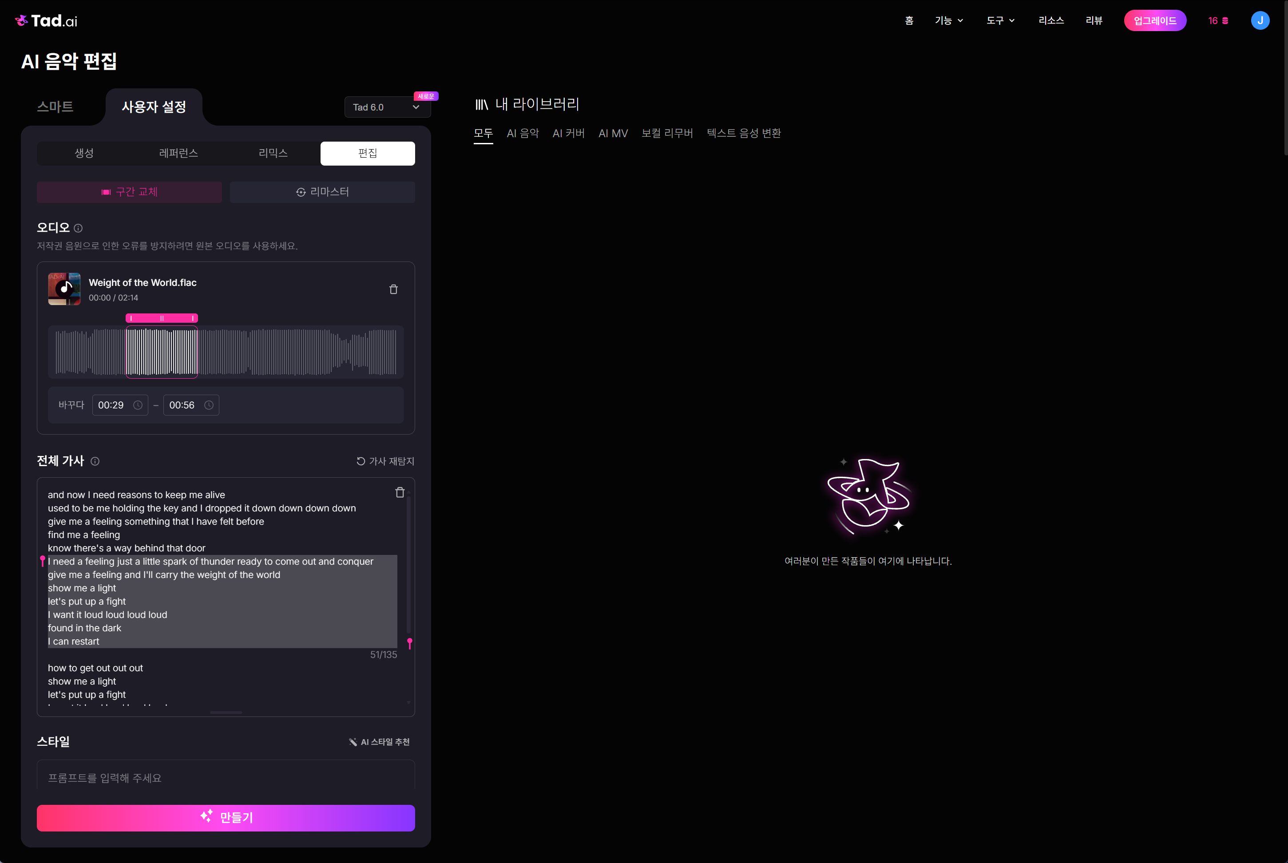Viewport: 1288px width, 863px height.
Task: Click the pink waveform selection handle bar
Action: click(x=162, y=318)
